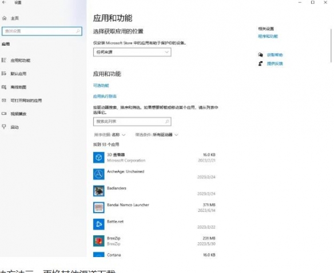Viewport: 334px width, 273px height.
Task: Open 启动 in the sidebar
Action: [15, 127]
